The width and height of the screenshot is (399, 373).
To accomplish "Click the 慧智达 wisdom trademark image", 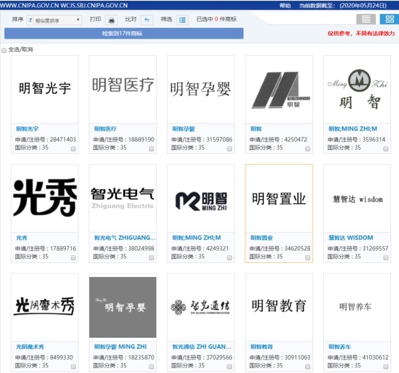I will tap(357, 198).
